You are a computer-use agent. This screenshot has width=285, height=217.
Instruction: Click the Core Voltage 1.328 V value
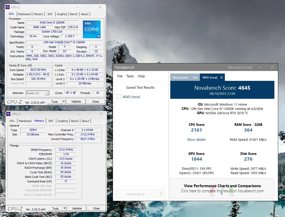[70, 36]
